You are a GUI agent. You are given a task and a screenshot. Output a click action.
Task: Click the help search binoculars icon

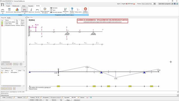click(x=155, y=4)
